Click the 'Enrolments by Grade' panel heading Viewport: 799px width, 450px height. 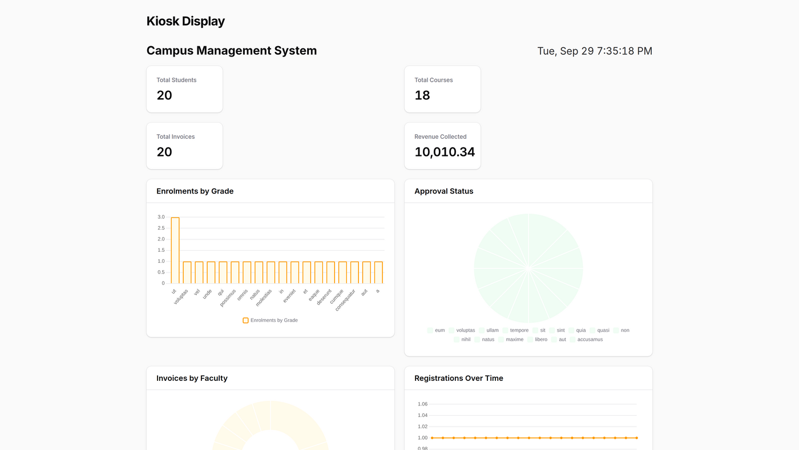pos(195,191)
